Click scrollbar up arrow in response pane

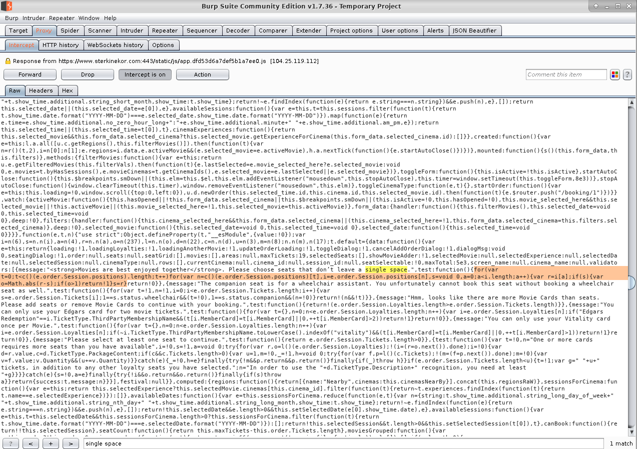click(x=632, y=102)
